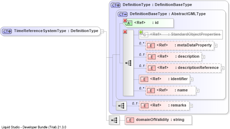This screenshot has width=230, height=129.
Task: Click the CT icon of DefinitionBaseType
Action: [x=123, y=14]
